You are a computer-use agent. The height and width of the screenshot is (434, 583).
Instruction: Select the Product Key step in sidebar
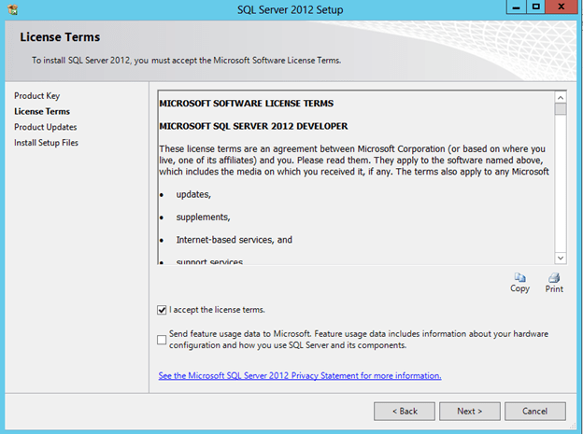36,96
